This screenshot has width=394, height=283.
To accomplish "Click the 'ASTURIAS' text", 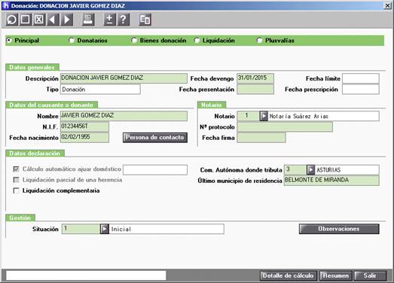I will point(328,170).
